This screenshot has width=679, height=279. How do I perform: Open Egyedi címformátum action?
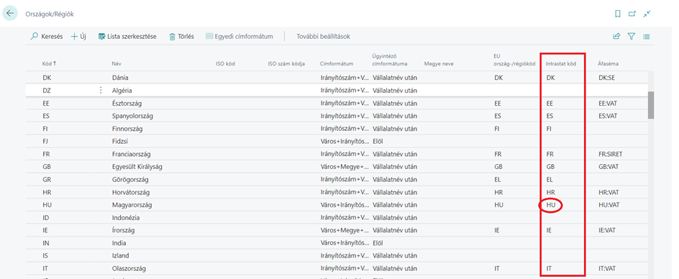point(240,37)
